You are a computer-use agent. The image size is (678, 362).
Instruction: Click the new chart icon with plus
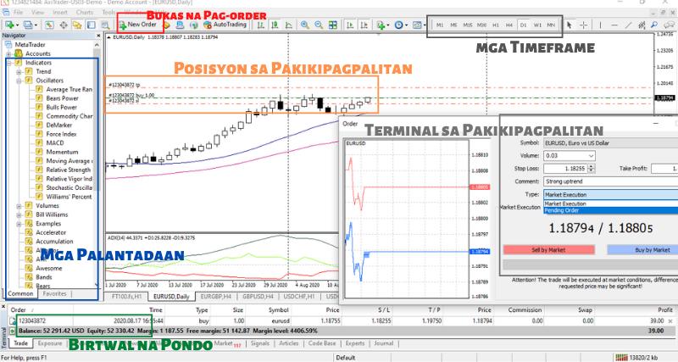click(x=9, y=25)
